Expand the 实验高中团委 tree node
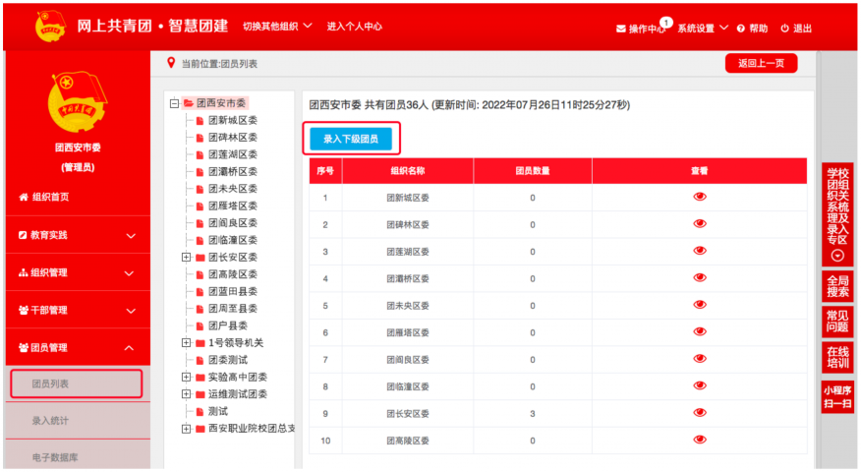This screenshot has height=472, width=861. pyautogui.click(x=187, y=377)
